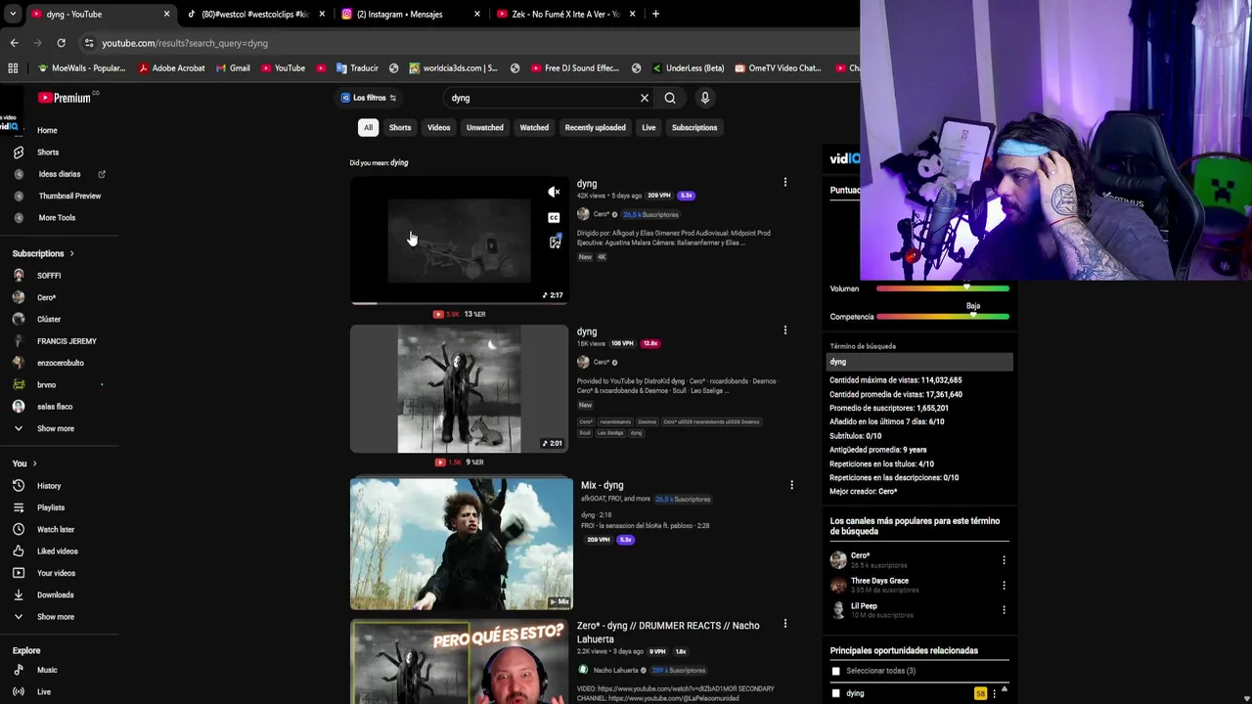Open the tab search dropdown arrow
1252x704 pixels.
tap(14, 14)
